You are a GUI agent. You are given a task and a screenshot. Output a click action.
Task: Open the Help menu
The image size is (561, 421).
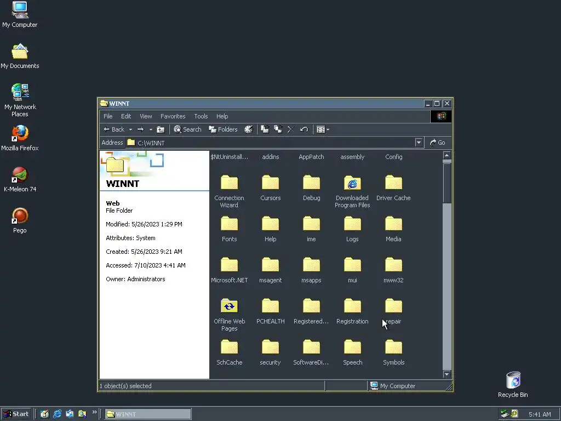coord(222,116)
